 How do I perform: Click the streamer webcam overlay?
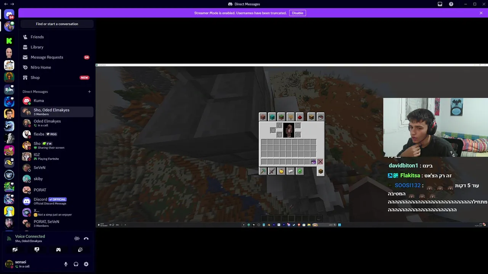tap(435, 127)
